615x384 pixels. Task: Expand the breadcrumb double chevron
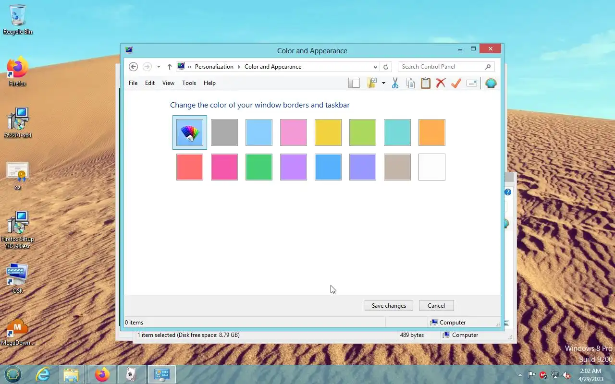[x=190, y=67]
